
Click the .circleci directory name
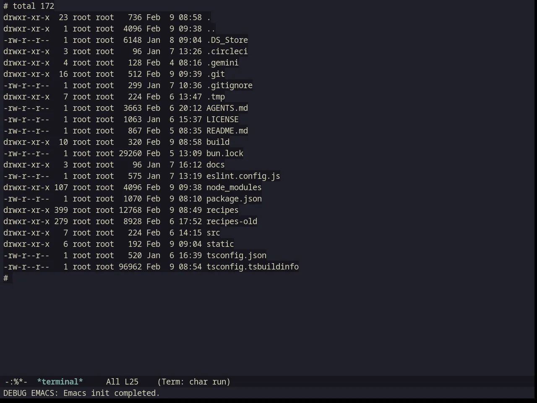(227, 51)
